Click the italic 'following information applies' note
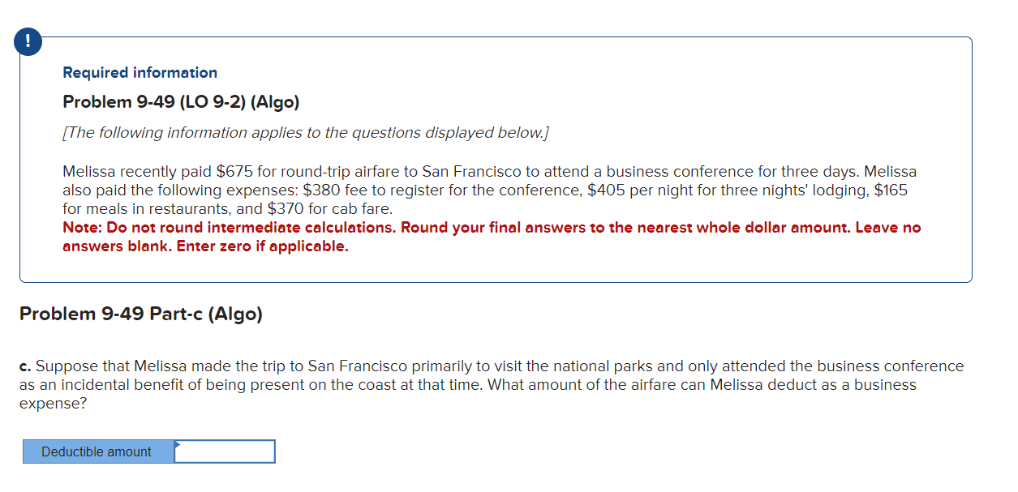The image size is (1018, 492). [x=306, y=132]
